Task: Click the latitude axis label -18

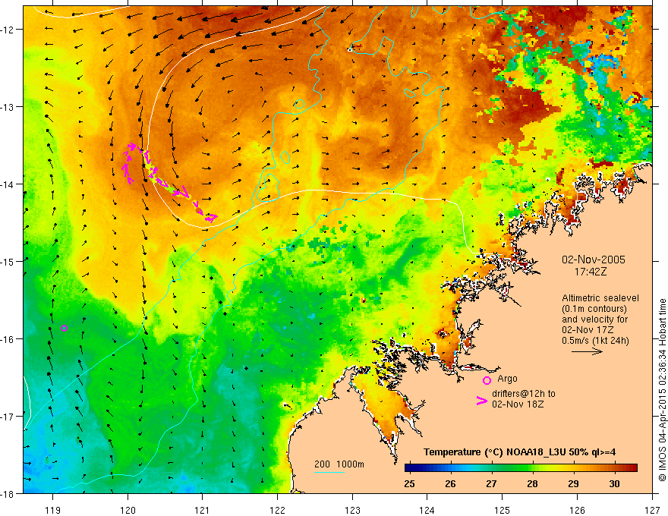Action: click(x=8, y=494)
